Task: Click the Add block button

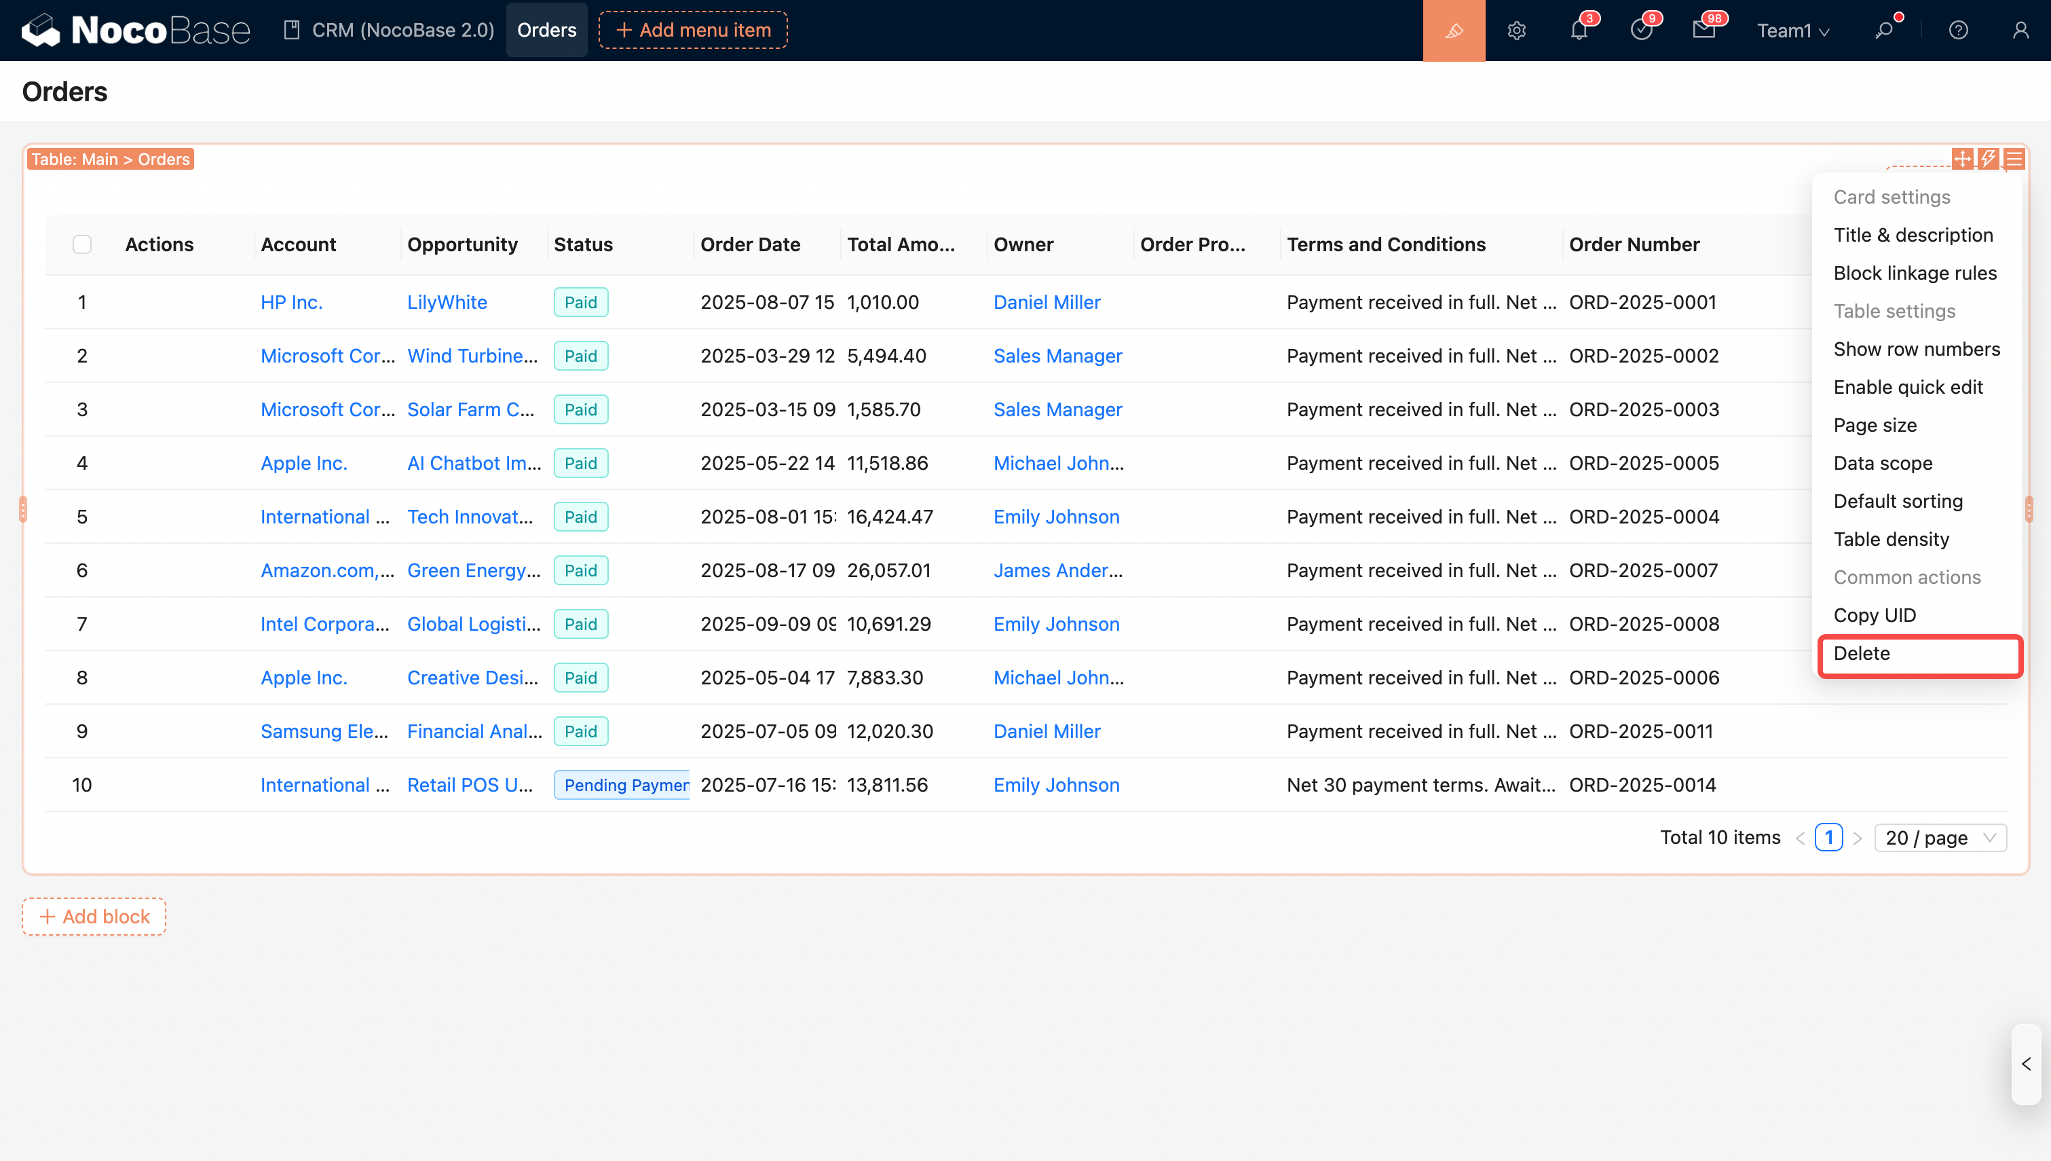Action: [94, 916]
